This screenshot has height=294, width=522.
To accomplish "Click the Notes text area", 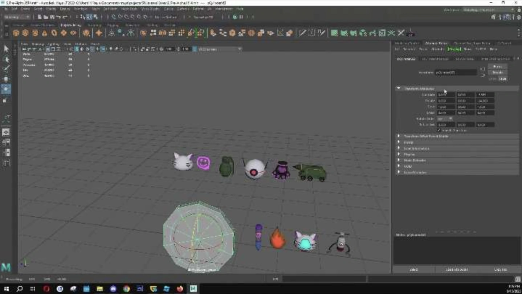I will 457,250.
